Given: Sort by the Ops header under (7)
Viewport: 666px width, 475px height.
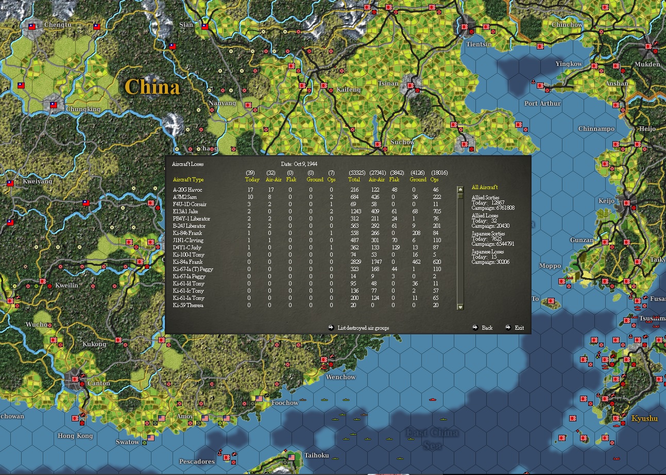Looking at the screenshot, I should 332,180.
